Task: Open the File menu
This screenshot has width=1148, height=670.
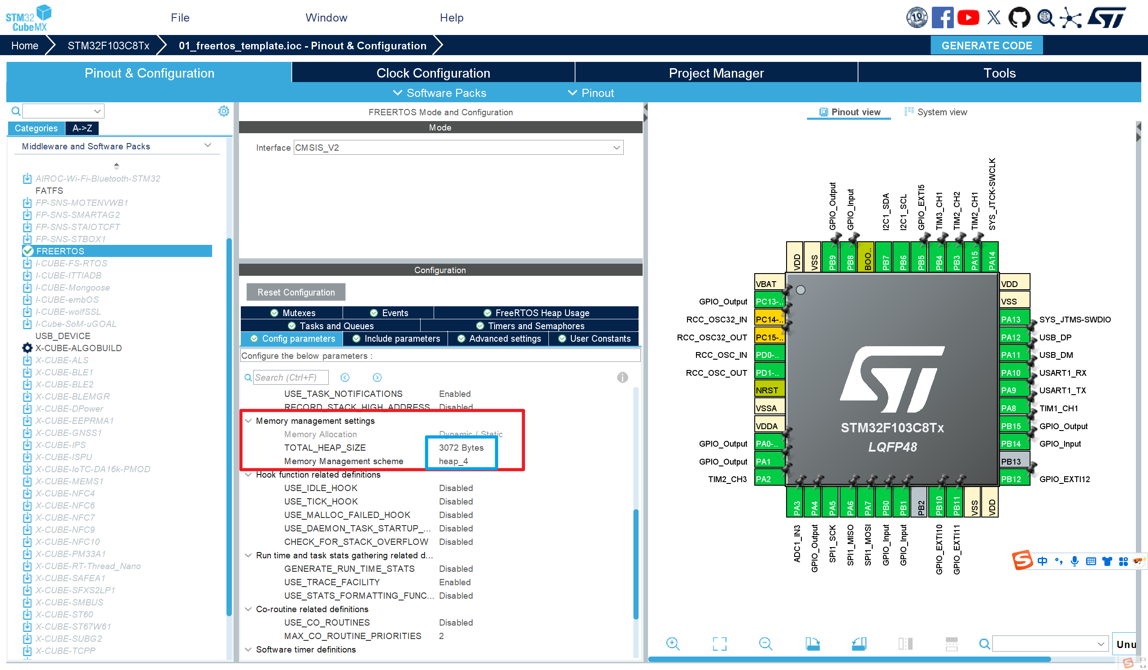Action: tap(180, 18)
